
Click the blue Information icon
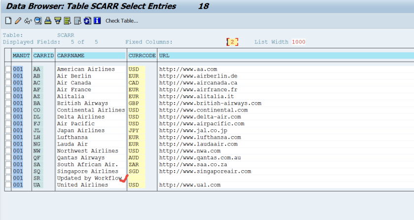coord(97,21)
